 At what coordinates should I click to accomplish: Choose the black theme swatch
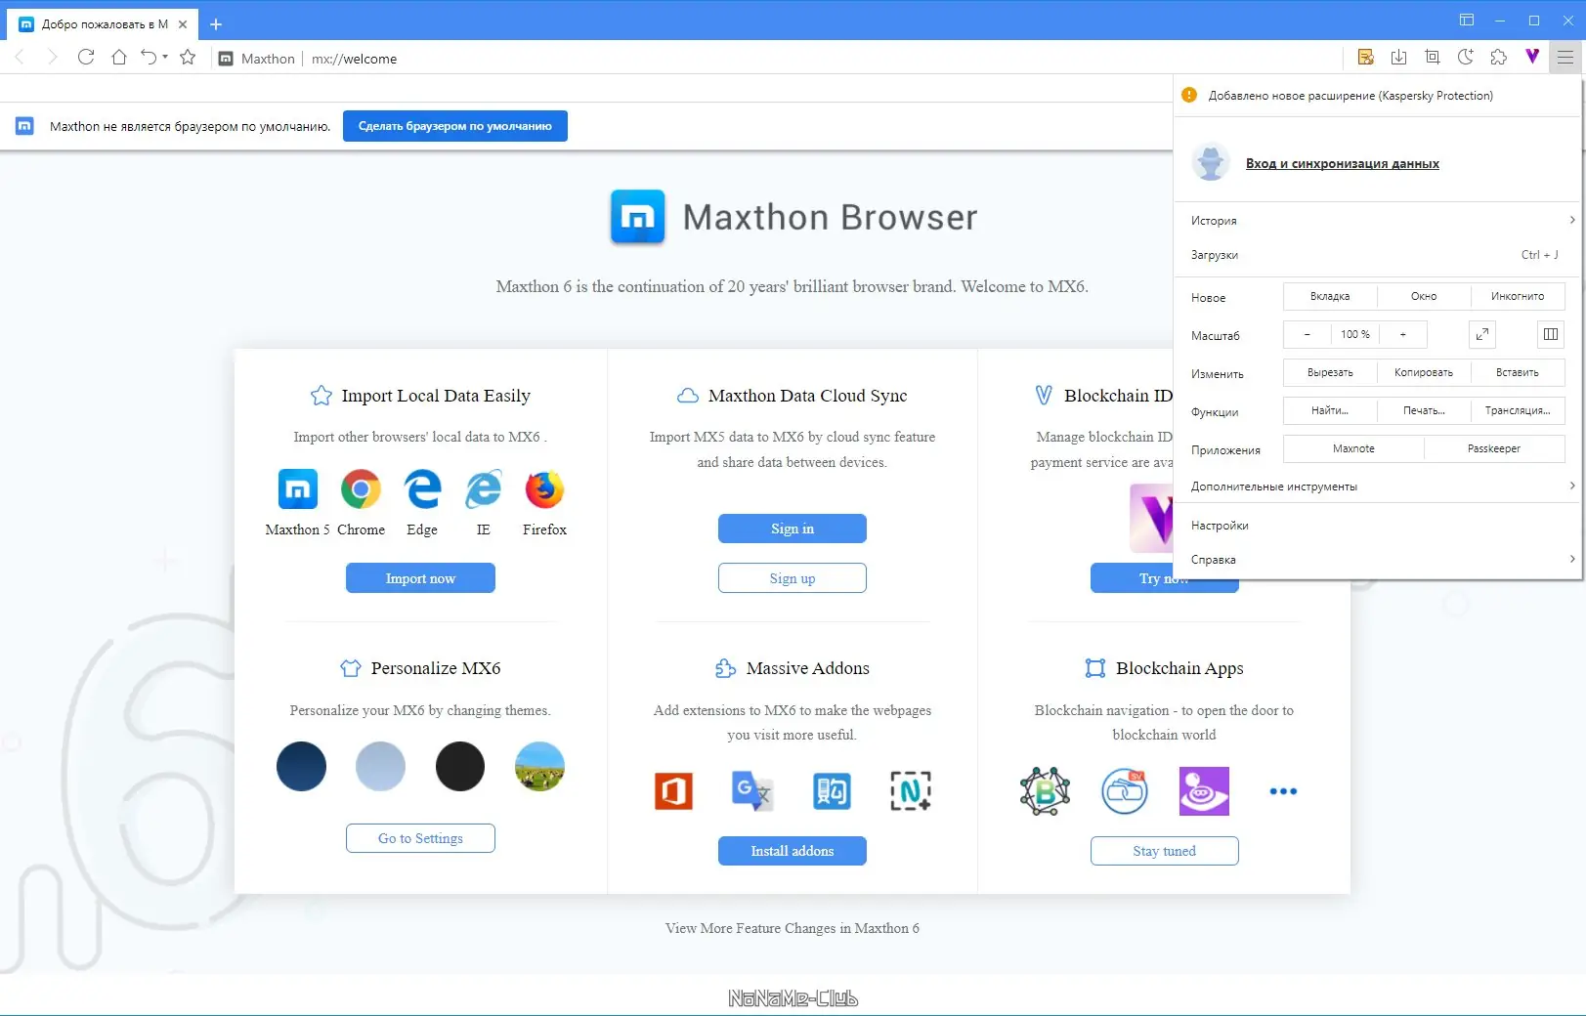point(460,766)
